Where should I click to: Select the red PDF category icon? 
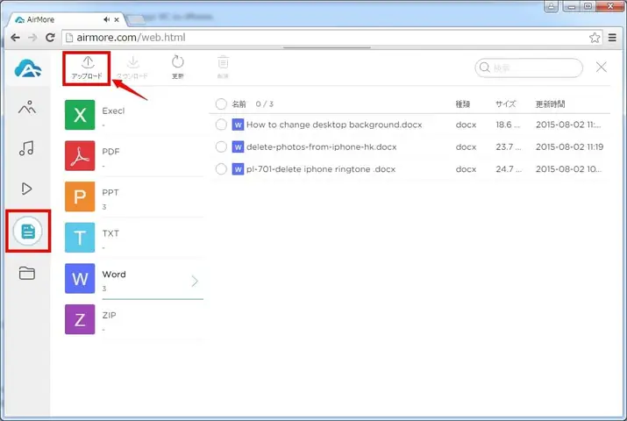coord(80,155)
